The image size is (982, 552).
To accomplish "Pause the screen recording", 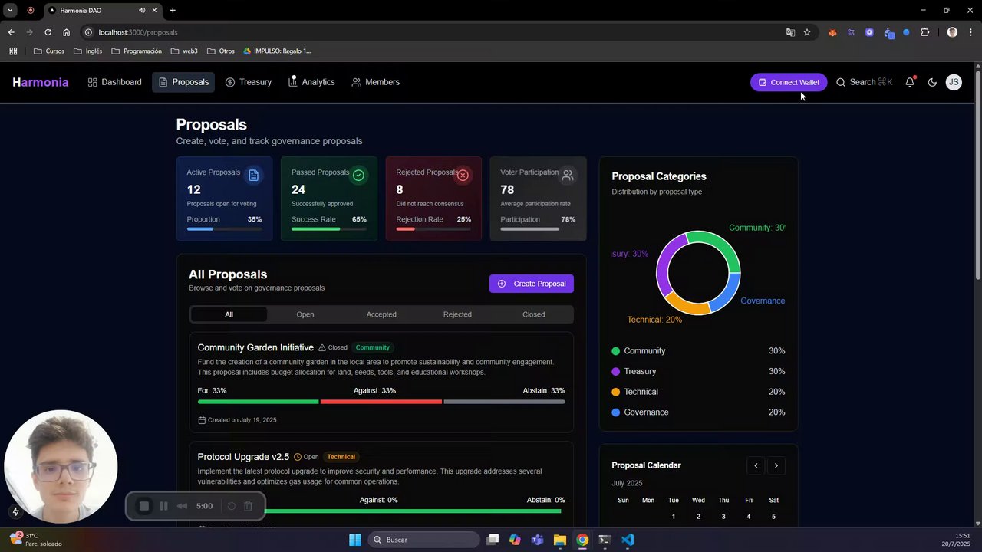I will coord(163,506).
